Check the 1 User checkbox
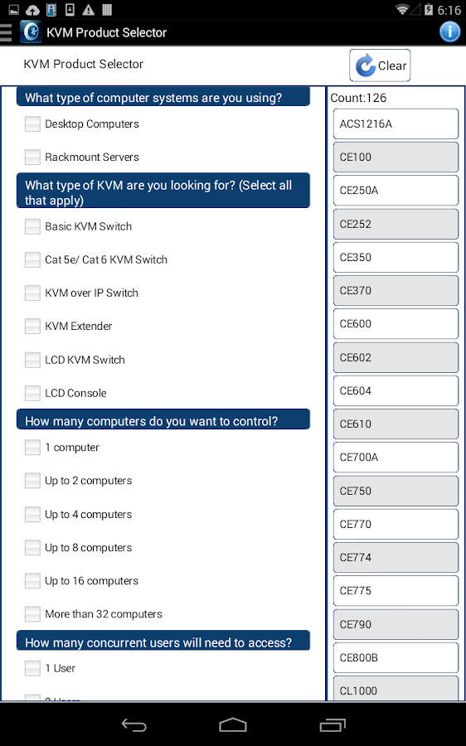466x746 pixels. 32,668
